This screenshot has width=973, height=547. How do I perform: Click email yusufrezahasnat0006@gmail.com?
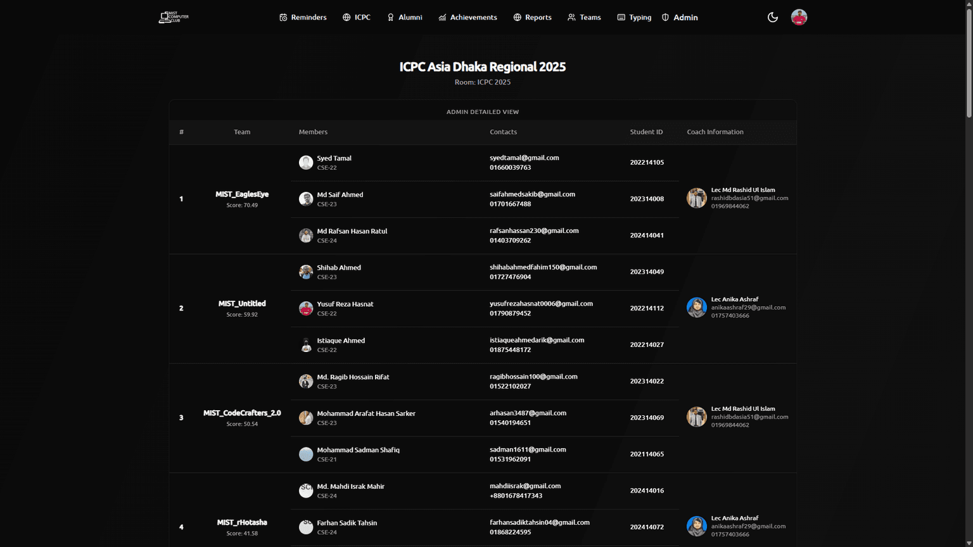pos(541,304)
